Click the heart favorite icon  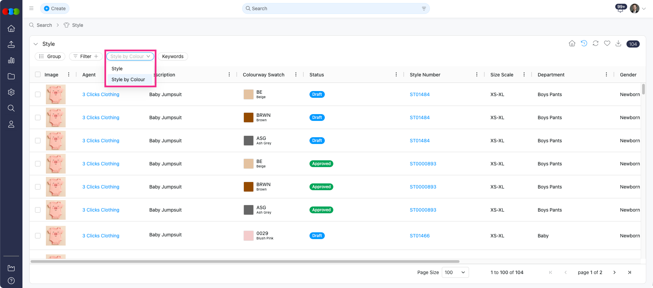607,43
